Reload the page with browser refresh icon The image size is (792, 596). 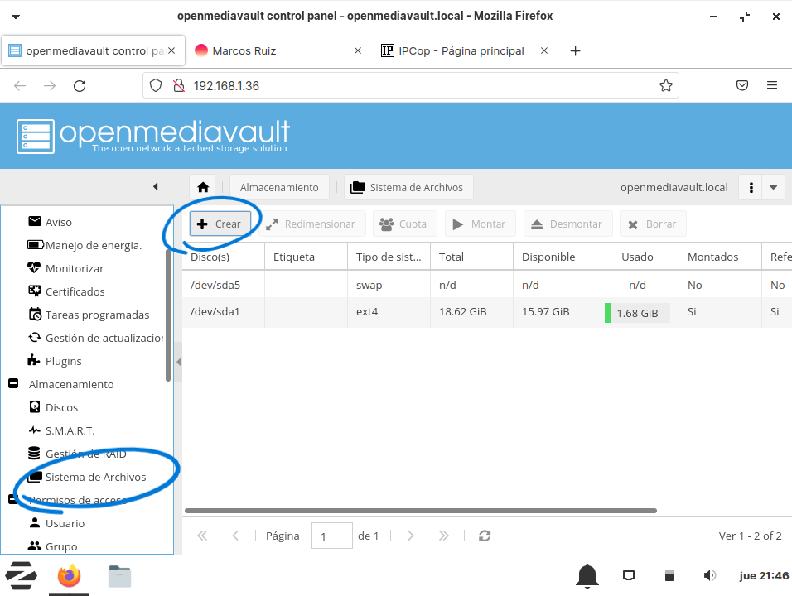click(80, 85)
